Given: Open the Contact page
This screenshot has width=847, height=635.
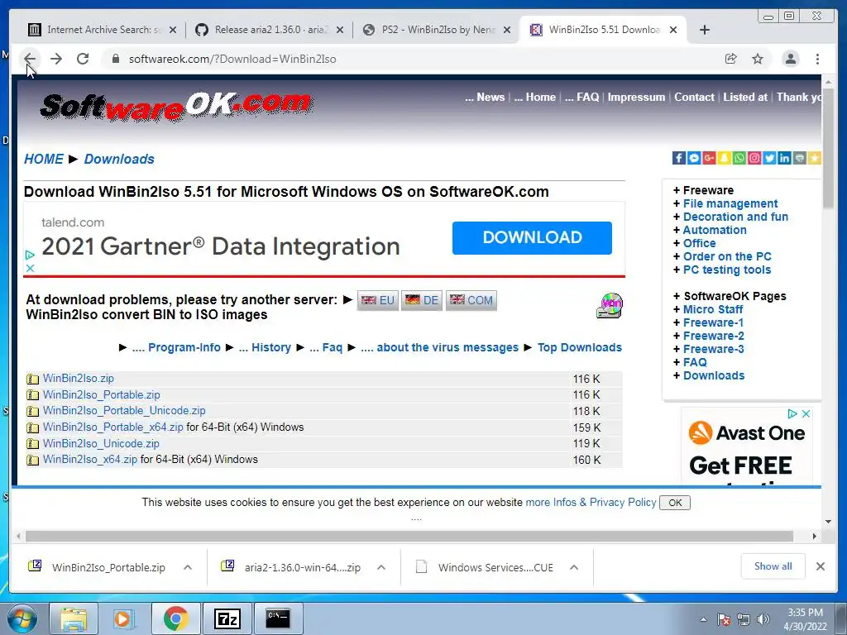Looking at the screenshot, I should click(x=694, y=98).
